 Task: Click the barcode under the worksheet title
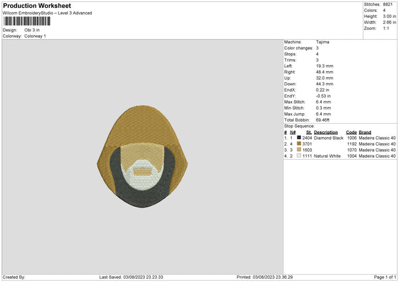[x=26, y=21]
